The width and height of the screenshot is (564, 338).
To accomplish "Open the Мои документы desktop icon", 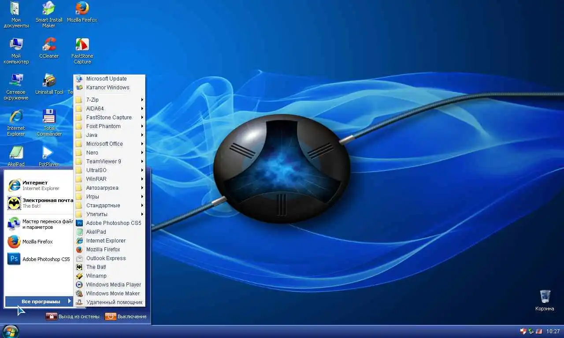I will coord(16,15).
